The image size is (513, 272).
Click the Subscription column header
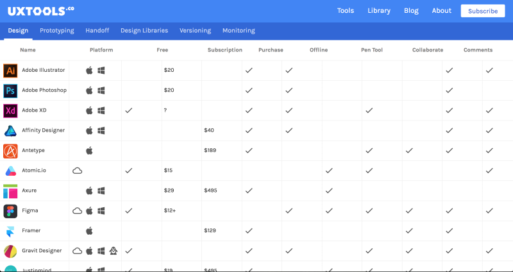coord(225,50)
